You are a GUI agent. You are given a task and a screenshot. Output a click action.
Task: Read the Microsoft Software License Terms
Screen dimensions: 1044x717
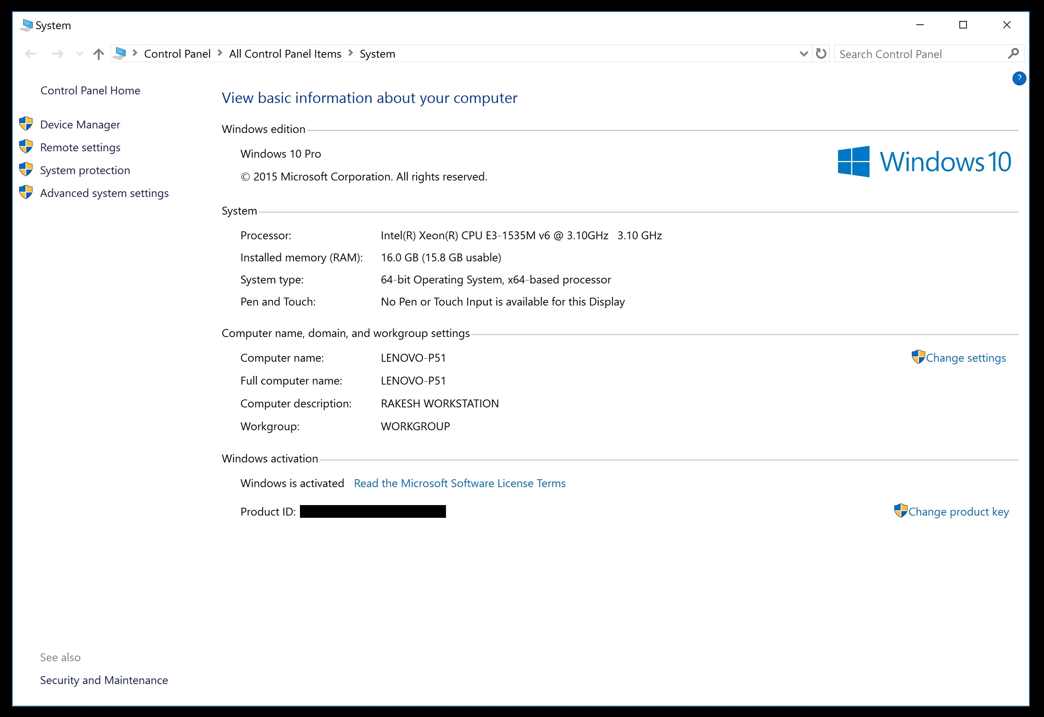pos(459,483)
